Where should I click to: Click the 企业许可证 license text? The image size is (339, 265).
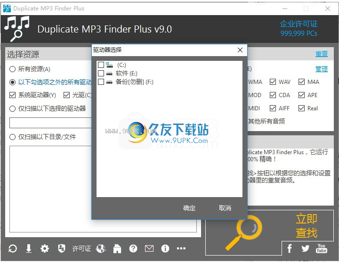(299, 24)
